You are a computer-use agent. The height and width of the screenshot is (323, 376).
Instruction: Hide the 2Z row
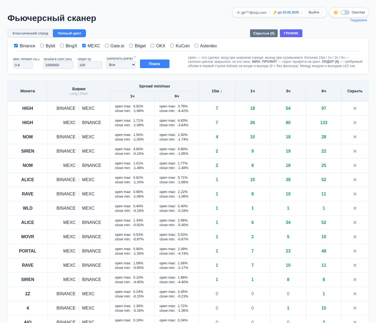pyautogui.click(x=355, y=294)
